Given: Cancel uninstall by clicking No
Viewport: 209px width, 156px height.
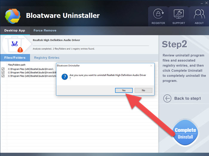Looking at the screenshot, I should [143, 90].
